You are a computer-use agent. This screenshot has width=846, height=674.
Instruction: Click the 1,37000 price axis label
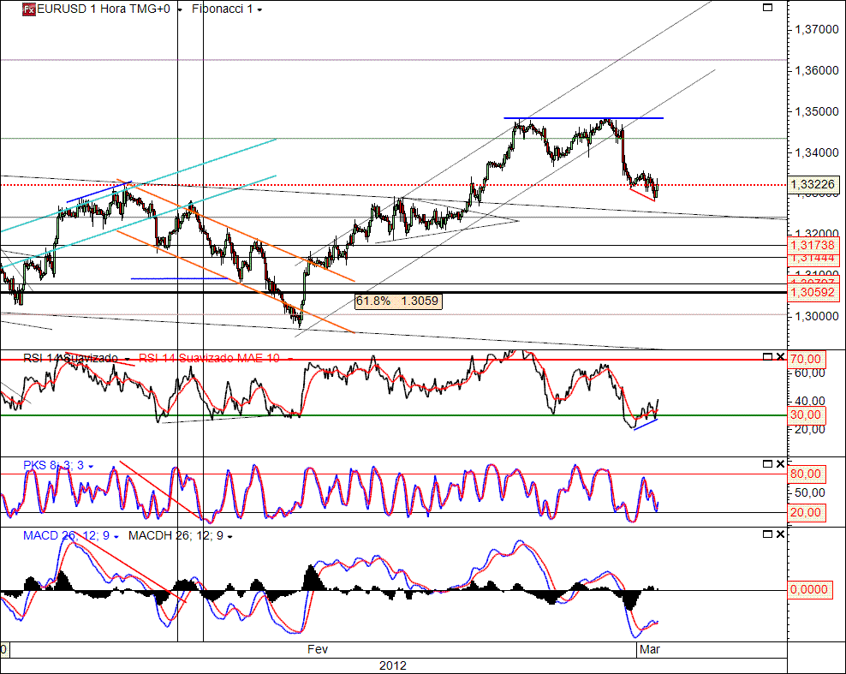tap(817, 30)
